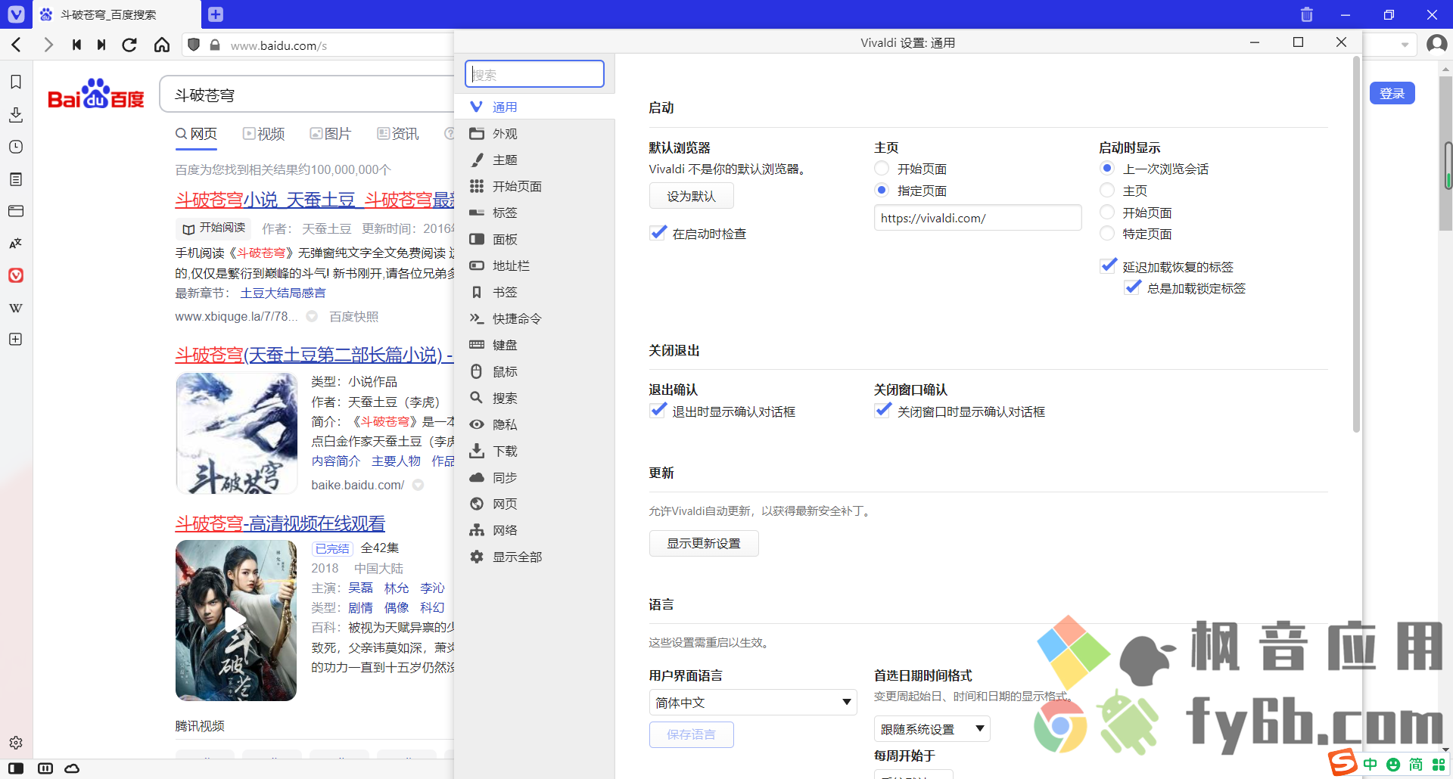Click the fast forward button
This screenshot has height=779, width=1453.
click(101, 45)
